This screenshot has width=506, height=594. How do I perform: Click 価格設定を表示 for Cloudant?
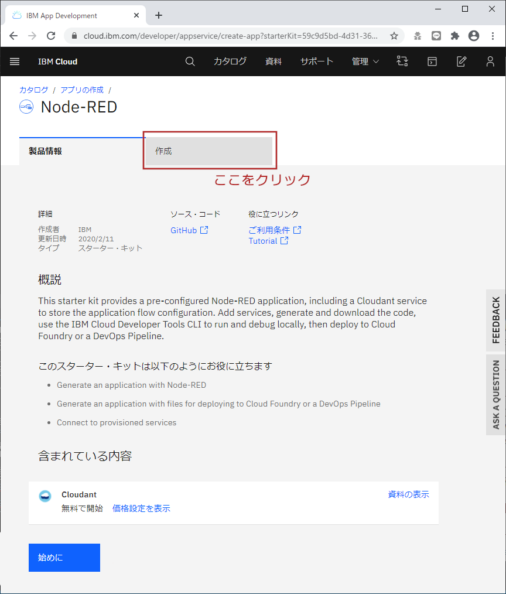pos(141,508)
